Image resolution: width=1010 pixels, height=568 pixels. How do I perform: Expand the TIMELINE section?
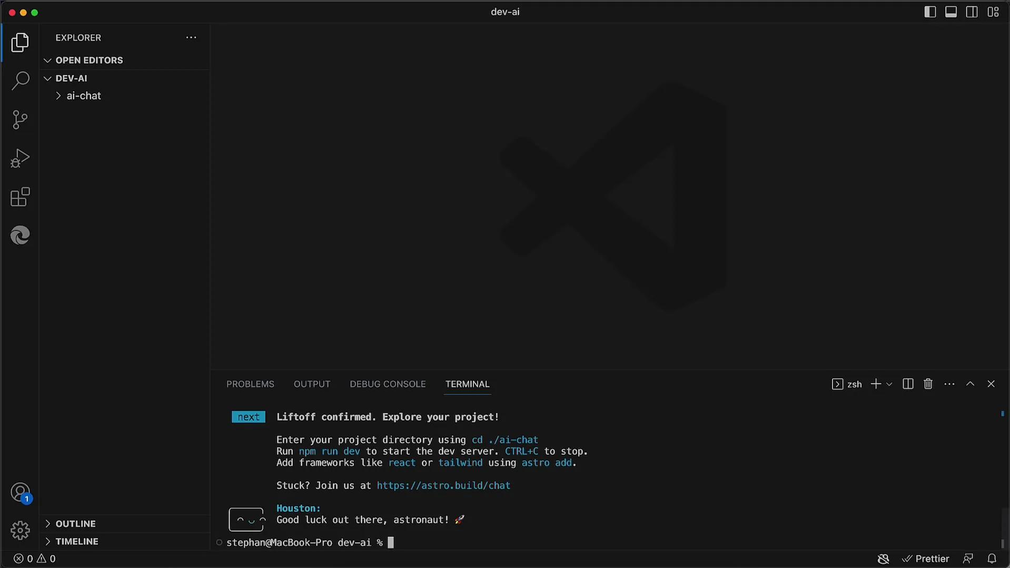pos(125,541)
